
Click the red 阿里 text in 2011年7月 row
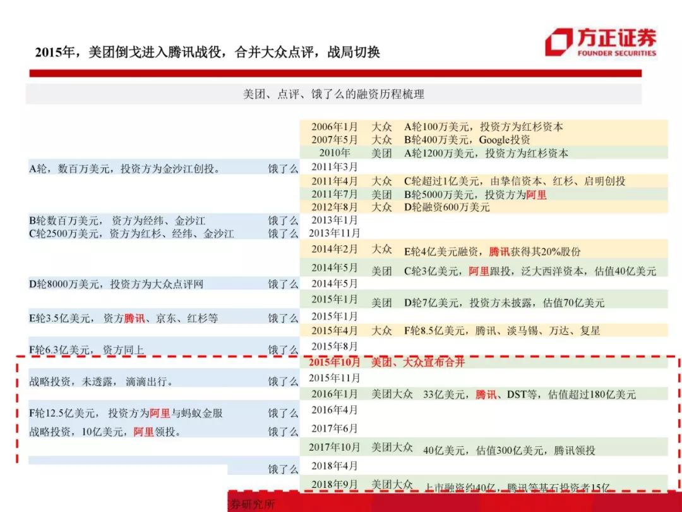[x=536, y=195]
